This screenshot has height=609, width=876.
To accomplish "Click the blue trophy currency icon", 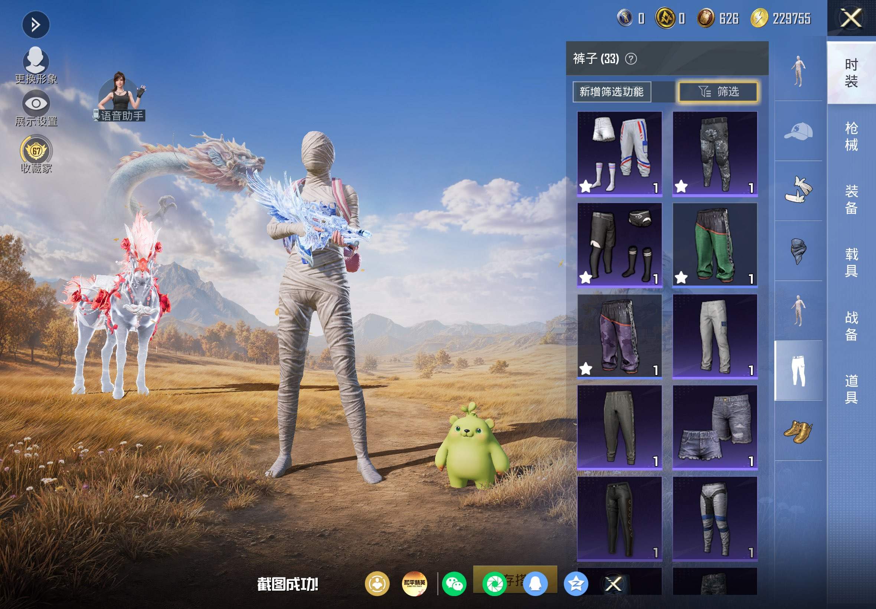I will click(625, 18).
